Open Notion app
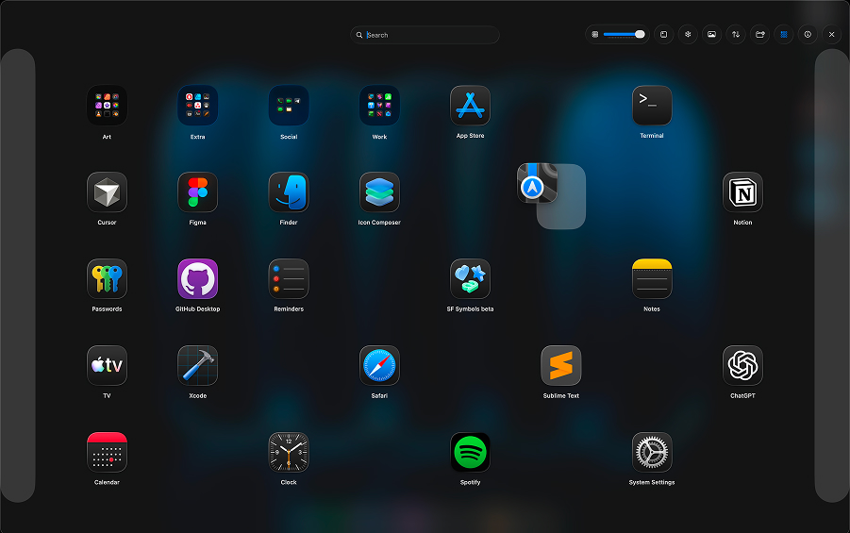 (x=742, y=192)
